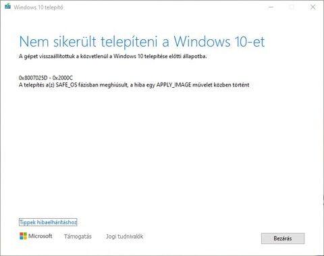This screenshot has width=324, height=256.
Task: Open the Jogi tudnivalók link
Action: coord(124,236)
